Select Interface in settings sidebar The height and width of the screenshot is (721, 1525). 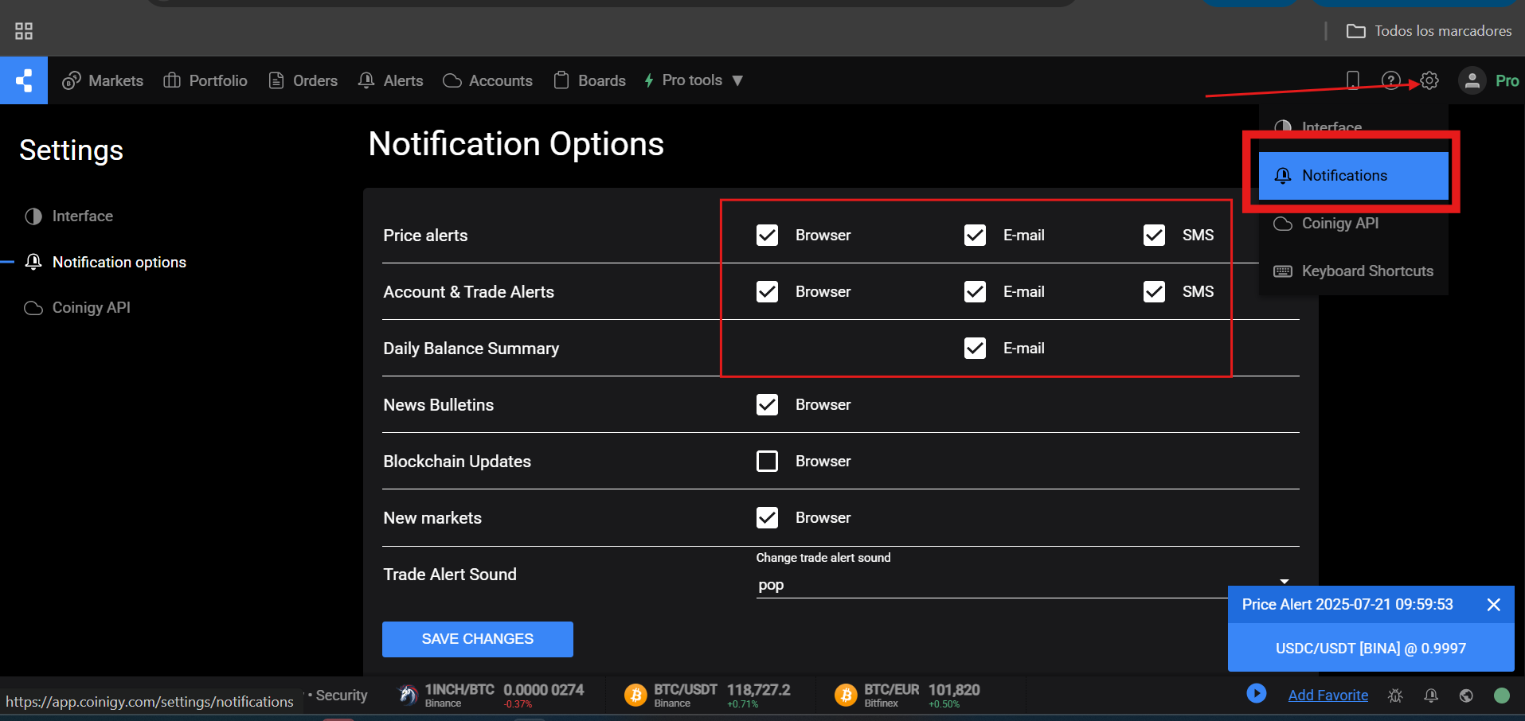[x=68, y=216]
